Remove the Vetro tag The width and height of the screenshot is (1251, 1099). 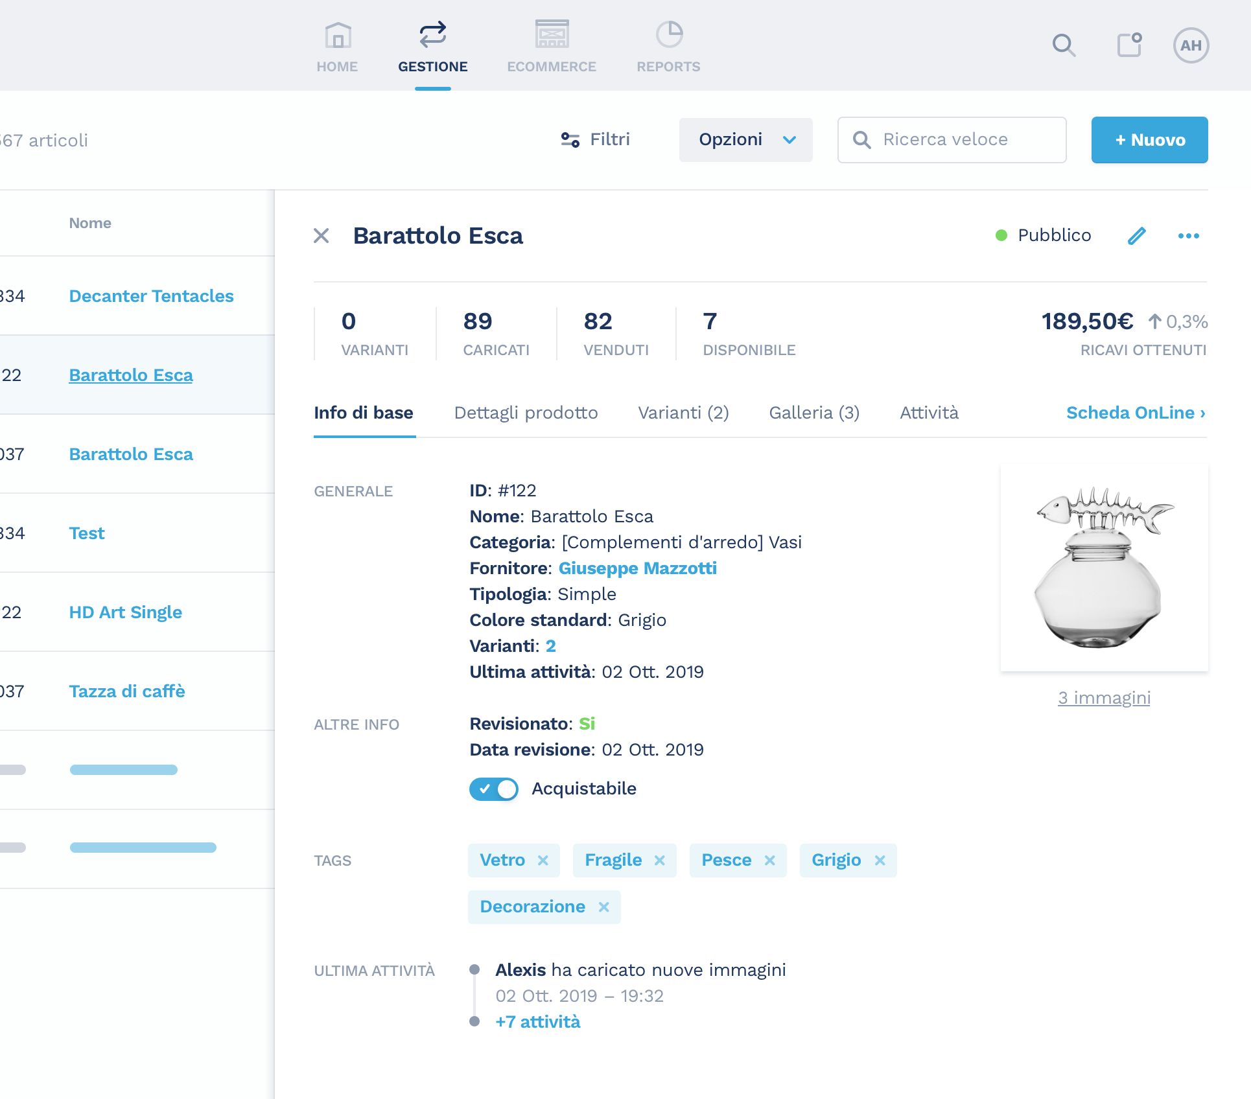pyautogui.click(x=543, y=861)
